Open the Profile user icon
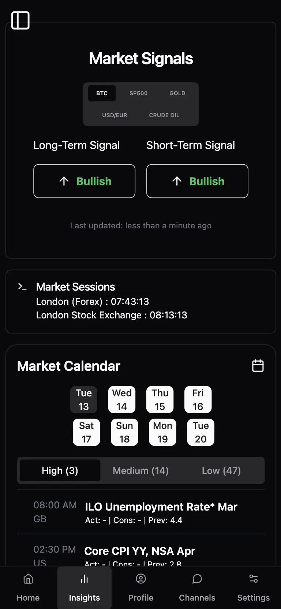Screen dimensions: 281x609 141,579
